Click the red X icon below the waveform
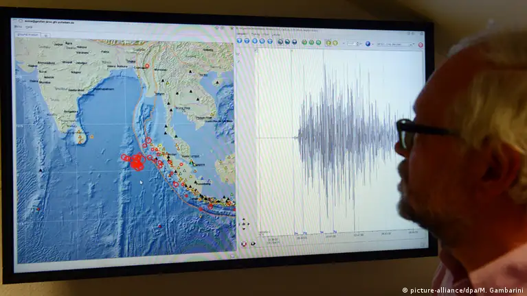 point(245,243)
